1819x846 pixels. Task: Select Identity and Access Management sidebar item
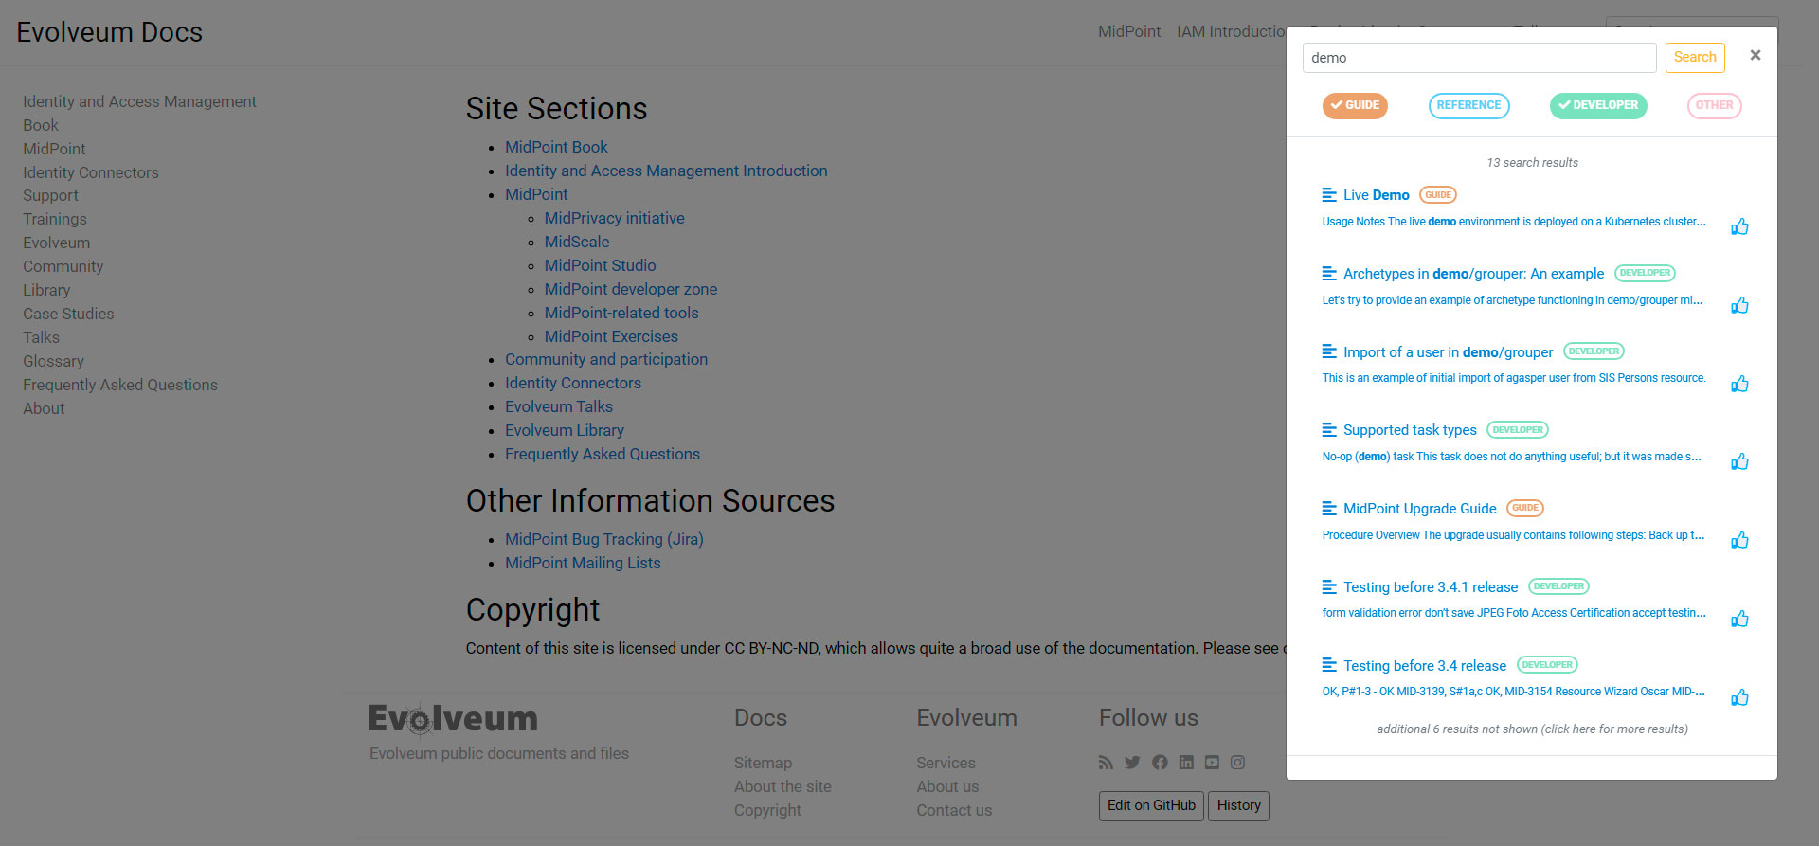point(139,101)
